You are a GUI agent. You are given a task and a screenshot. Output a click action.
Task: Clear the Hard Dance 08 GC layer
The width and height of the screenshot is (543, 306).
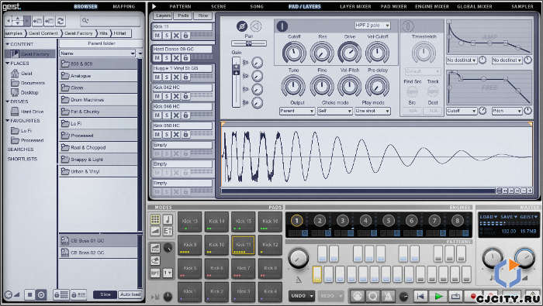tap(176, 58)
